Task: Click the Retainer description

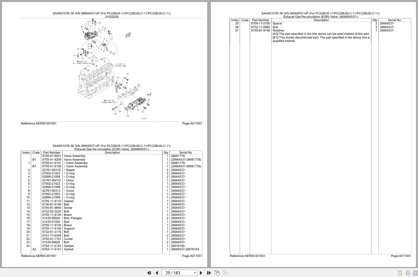Action: 278,30
